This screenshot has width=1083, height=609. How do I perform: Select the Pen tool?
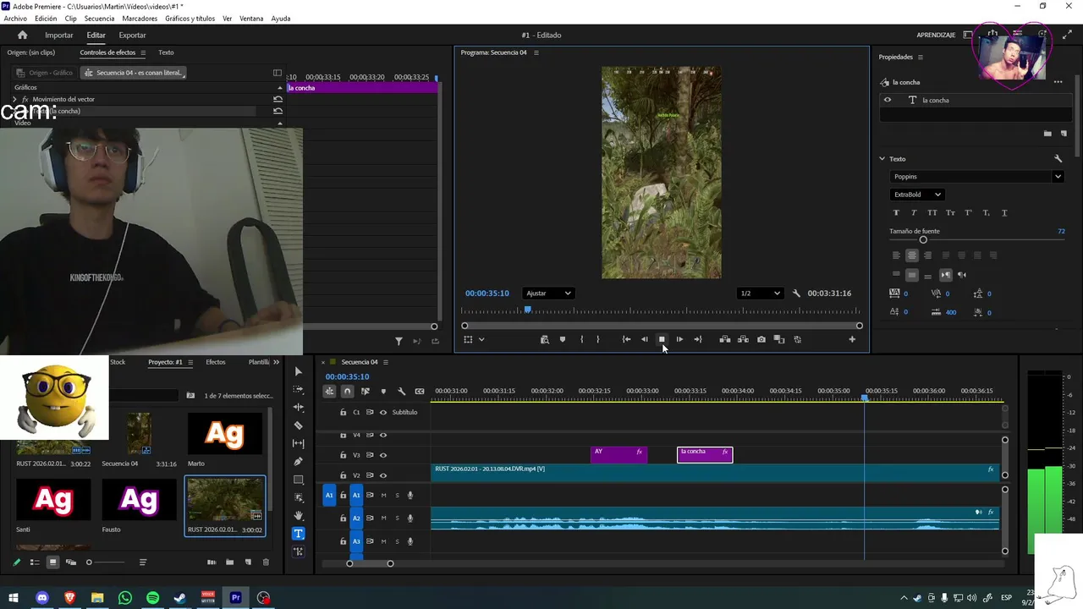(x=298, y=462)
